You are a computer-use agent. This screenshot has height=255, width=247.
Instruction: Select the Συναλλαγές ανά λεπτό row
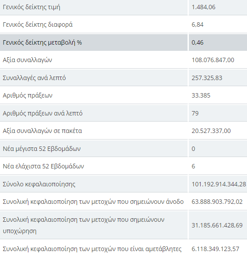point(123,78)
